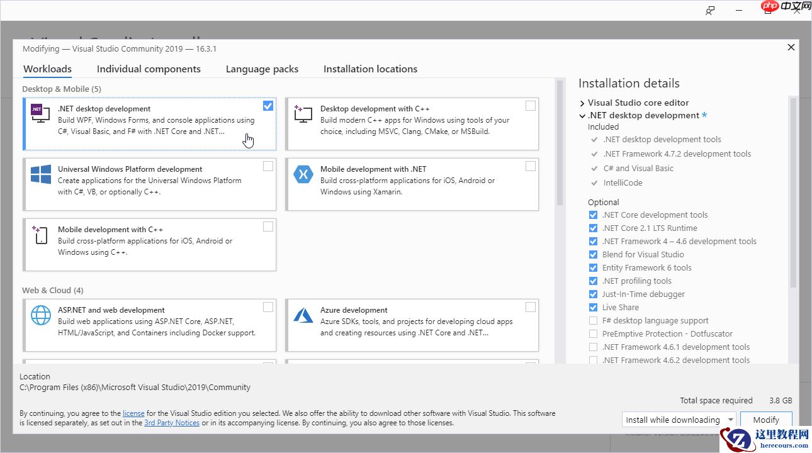Enable F# desktop language support option
This screenshot has height=453, width=812.
[593, 321]
